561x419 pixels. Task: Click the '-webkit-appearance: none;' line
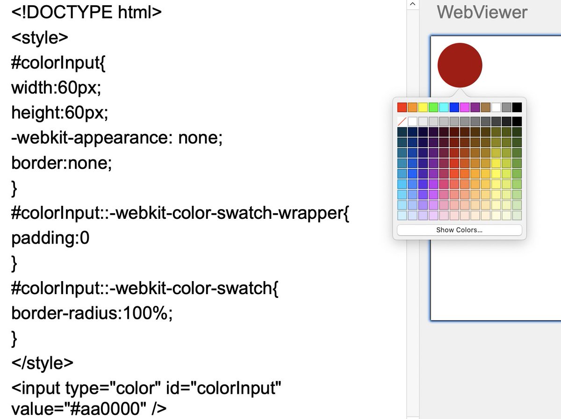pos(117,138)
